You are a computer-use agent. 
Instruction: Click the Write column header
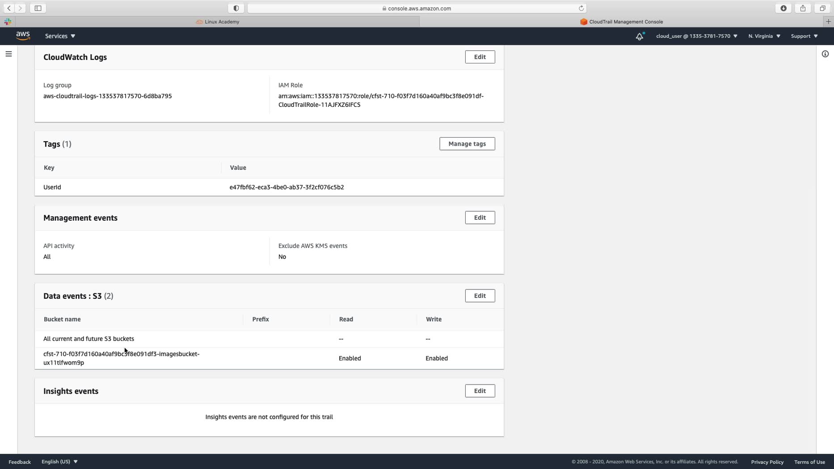(434, 319)
